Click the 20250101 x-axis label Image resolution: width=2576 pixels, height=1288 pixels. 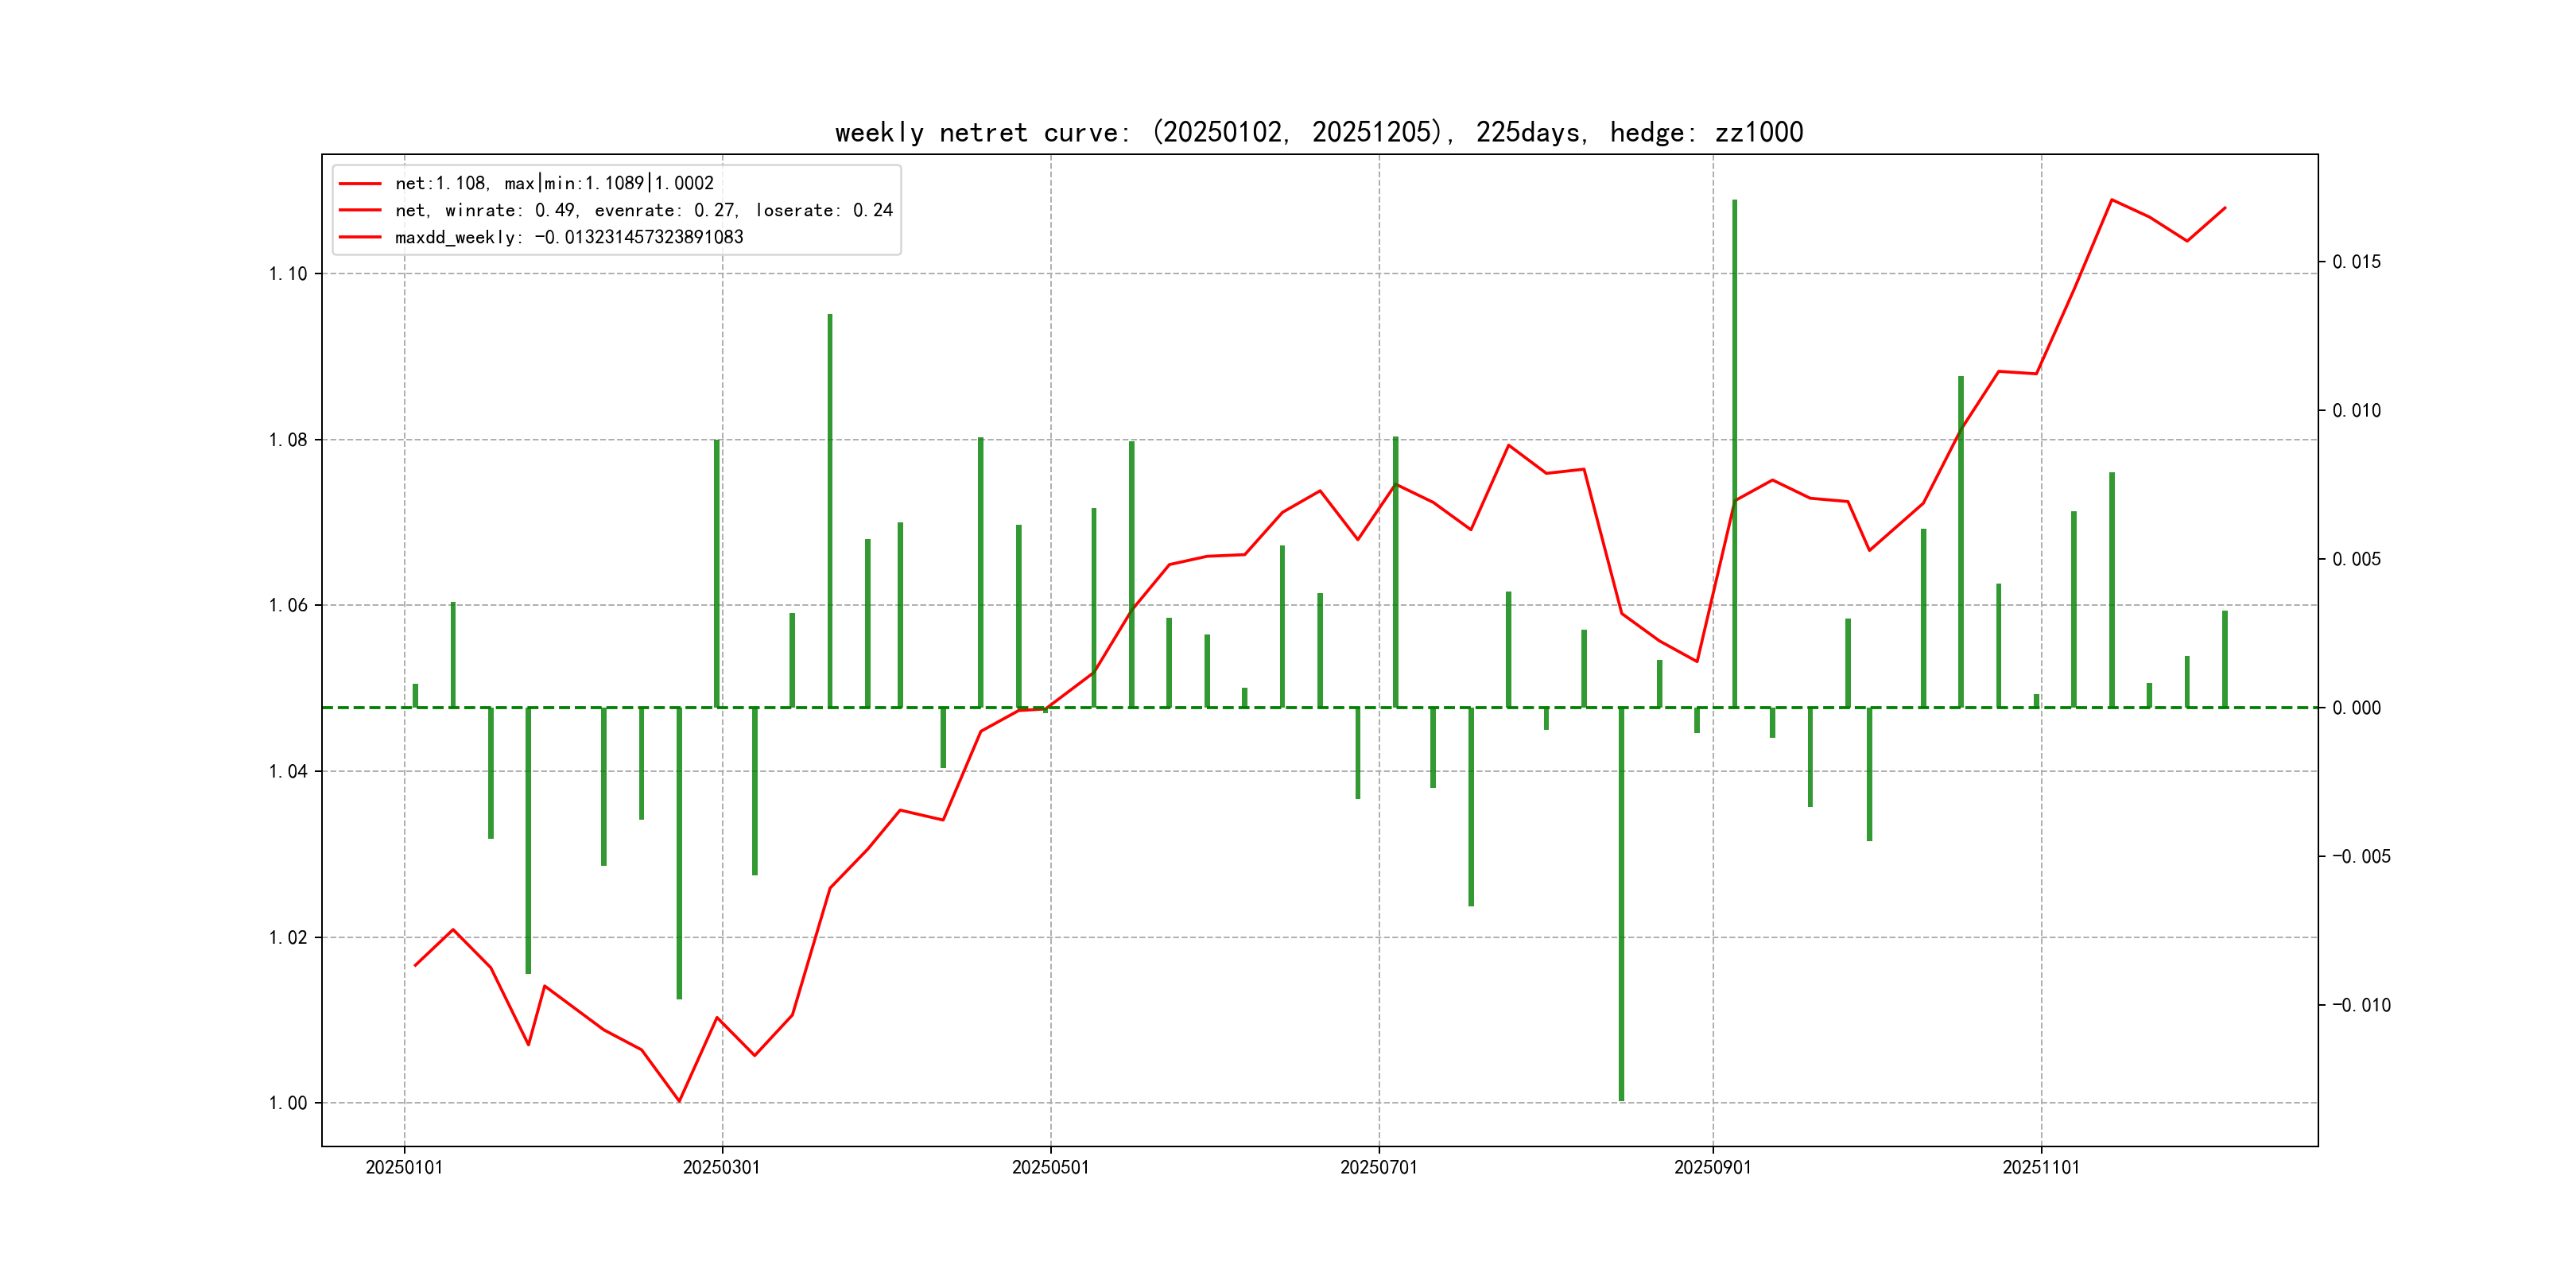[404, 1167]
